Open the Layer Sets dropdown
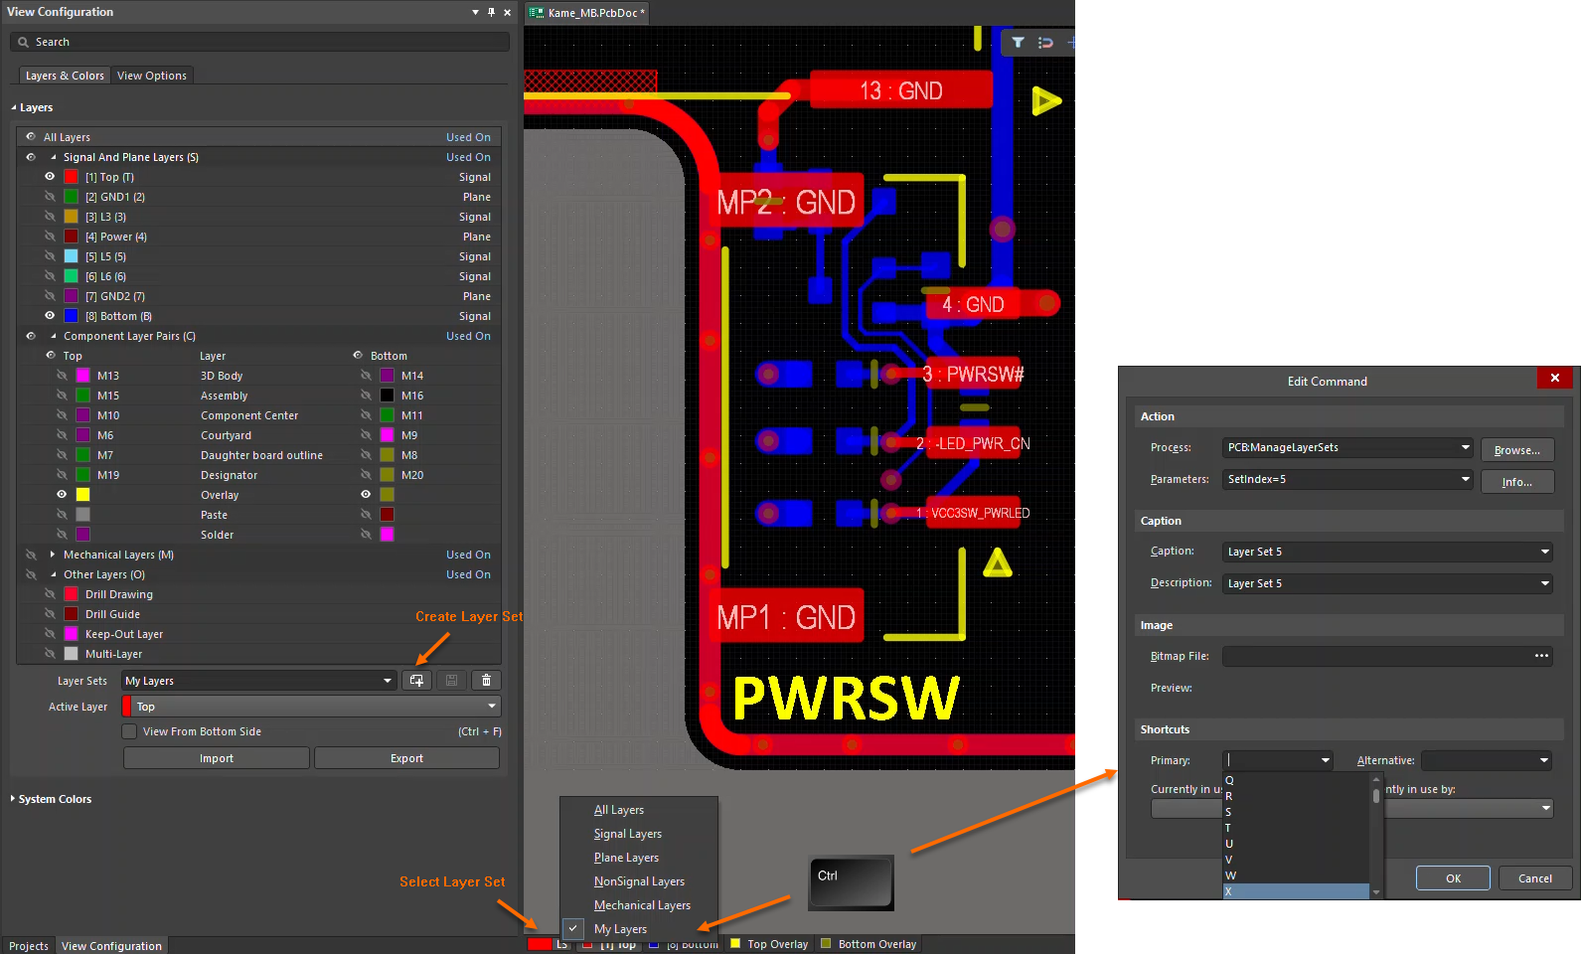 coord(388,681)
